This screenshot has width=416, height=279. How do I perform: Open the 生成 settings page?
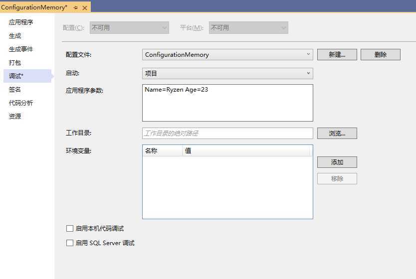click(x=15, y=36)
